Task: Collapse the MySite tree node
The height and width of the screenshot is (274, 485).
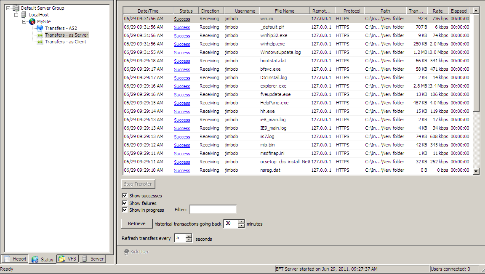Action: click(x=24, y=21)
